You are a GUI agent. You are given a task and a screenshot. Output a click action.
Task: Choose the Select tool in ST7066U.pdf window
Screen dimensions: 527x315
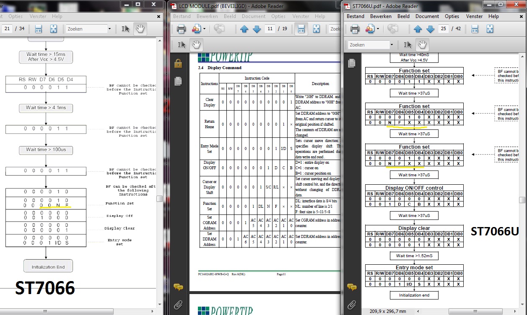point(408,45)
